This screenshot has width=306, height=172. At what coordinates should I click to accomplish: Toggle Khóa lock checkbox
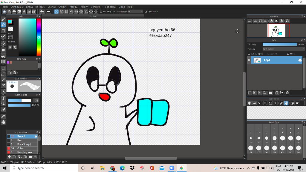pos(288,54)
